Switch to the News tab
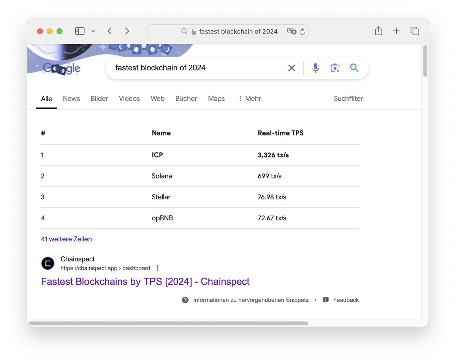 (71, 99)
